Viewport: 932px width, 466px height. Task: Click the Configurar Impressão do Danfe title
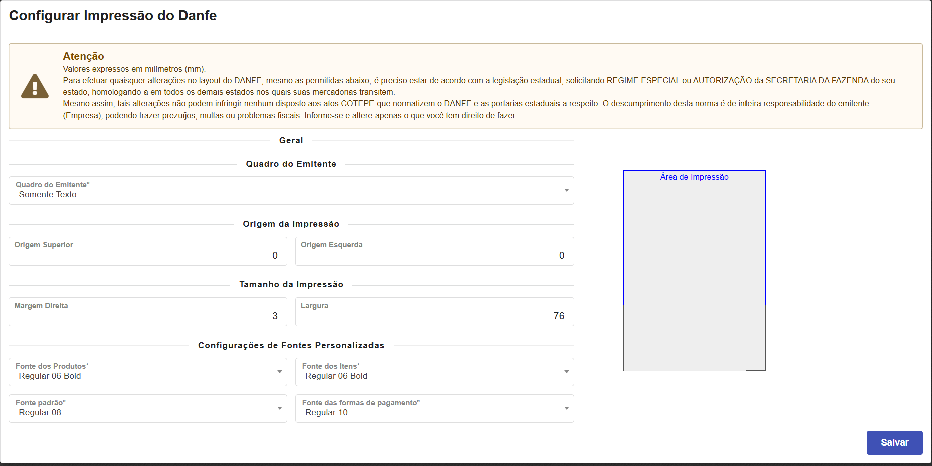[113, 16]
